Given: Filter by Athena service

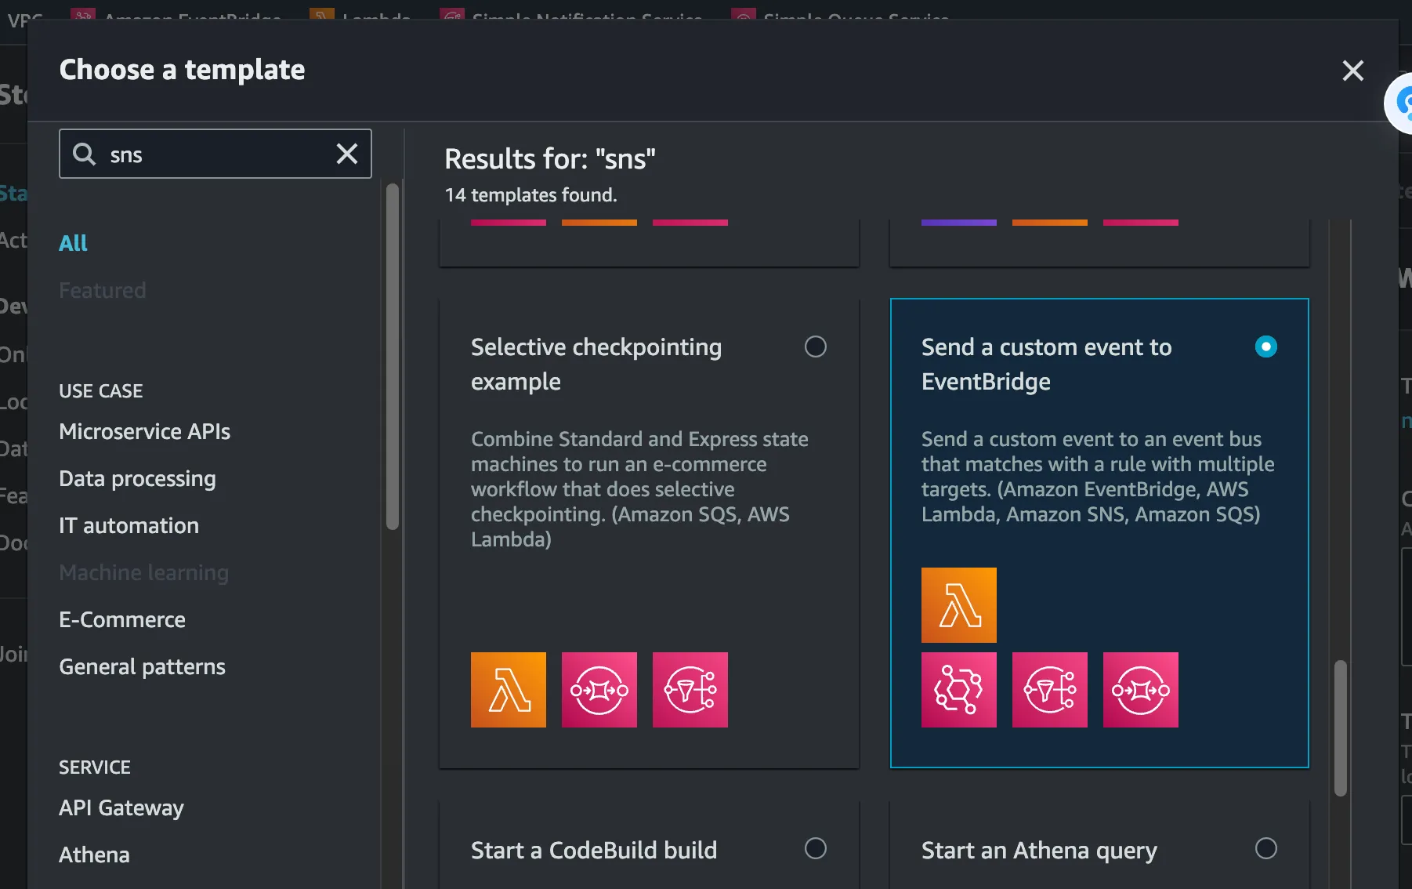Looking at the screenshot, I should point(94,855).
